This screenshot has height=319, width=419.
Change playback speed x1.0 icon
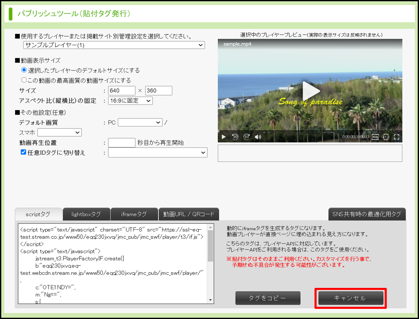pos(386,137)
